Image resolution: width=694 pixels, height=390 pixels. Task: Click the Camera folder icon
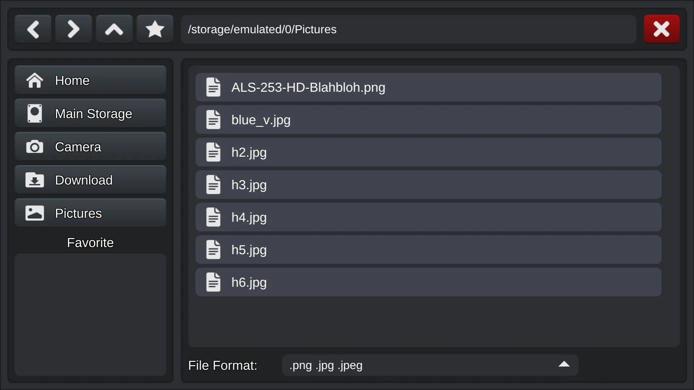(x=35, y=147)
